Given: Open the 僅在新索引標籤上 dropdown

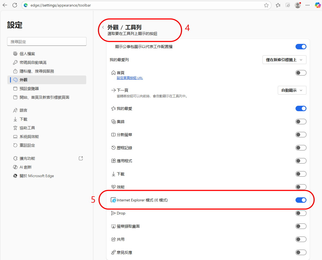Looking at the screenshot, I should coord(284,60).
